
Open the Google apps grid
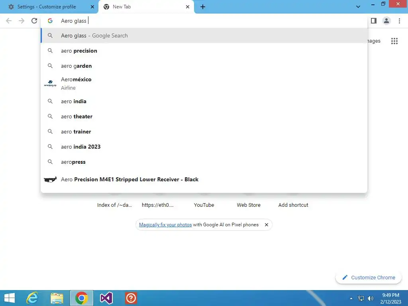(x=394, y=41)
